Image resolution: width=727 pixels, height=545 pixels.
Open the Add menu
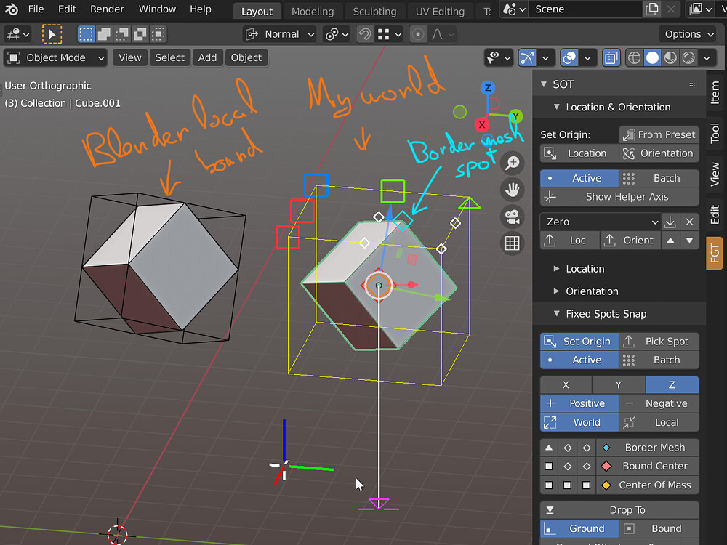(x=207, y=57)
